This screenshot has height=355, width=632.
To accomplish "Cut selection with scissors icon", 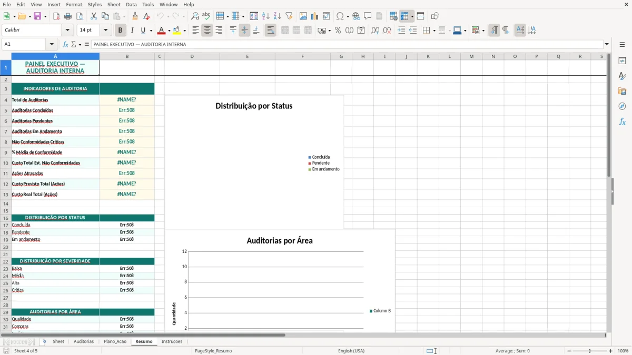I will pyautogui.click(x=93, y=16).
